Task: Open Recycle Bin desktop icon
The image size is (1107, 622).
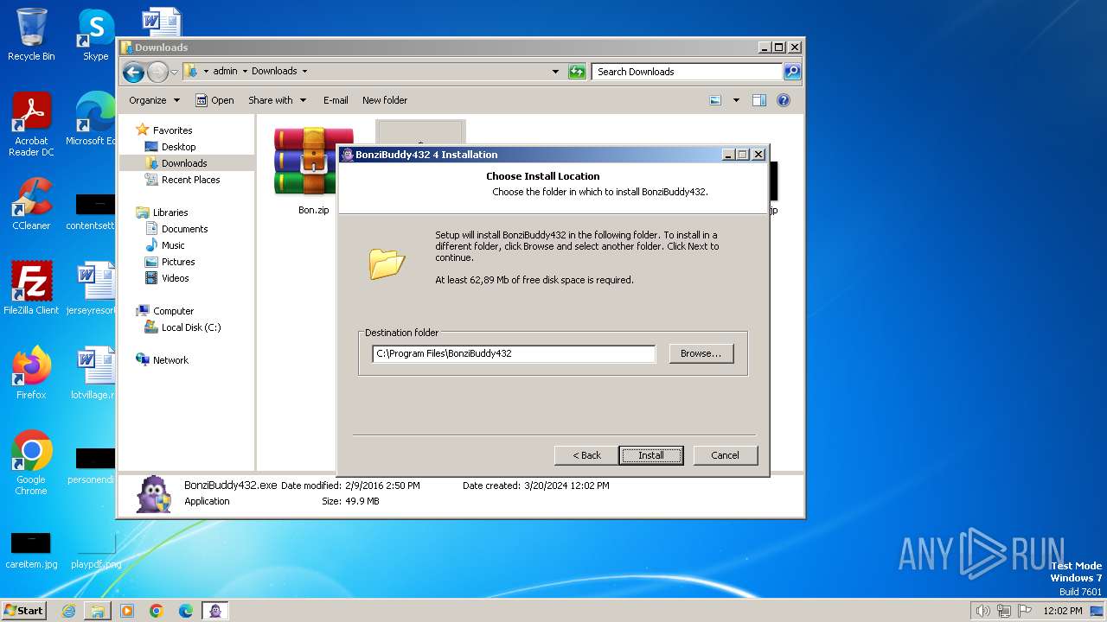Action: (x=31, y=35)
